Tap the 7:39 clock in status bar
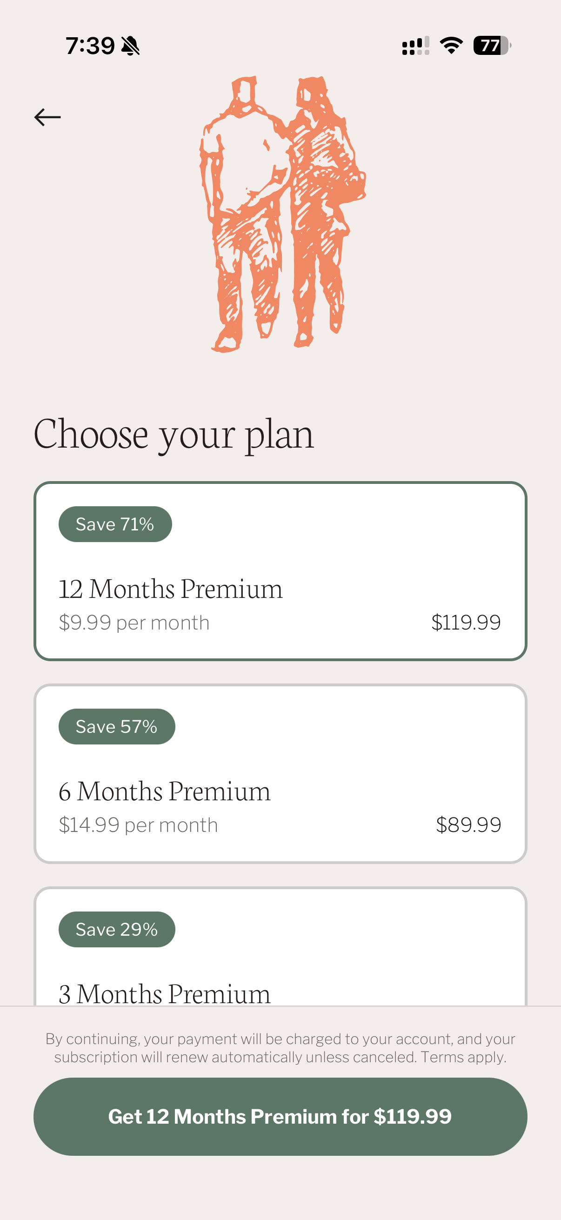 pos(90,46)
